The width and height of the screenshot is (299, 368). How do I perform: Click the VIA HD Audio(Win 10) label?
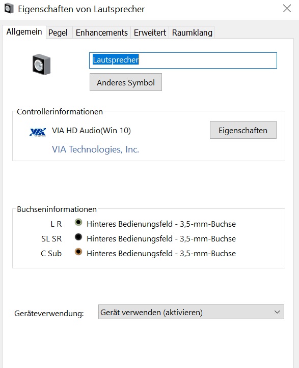[x=91, y=130]
